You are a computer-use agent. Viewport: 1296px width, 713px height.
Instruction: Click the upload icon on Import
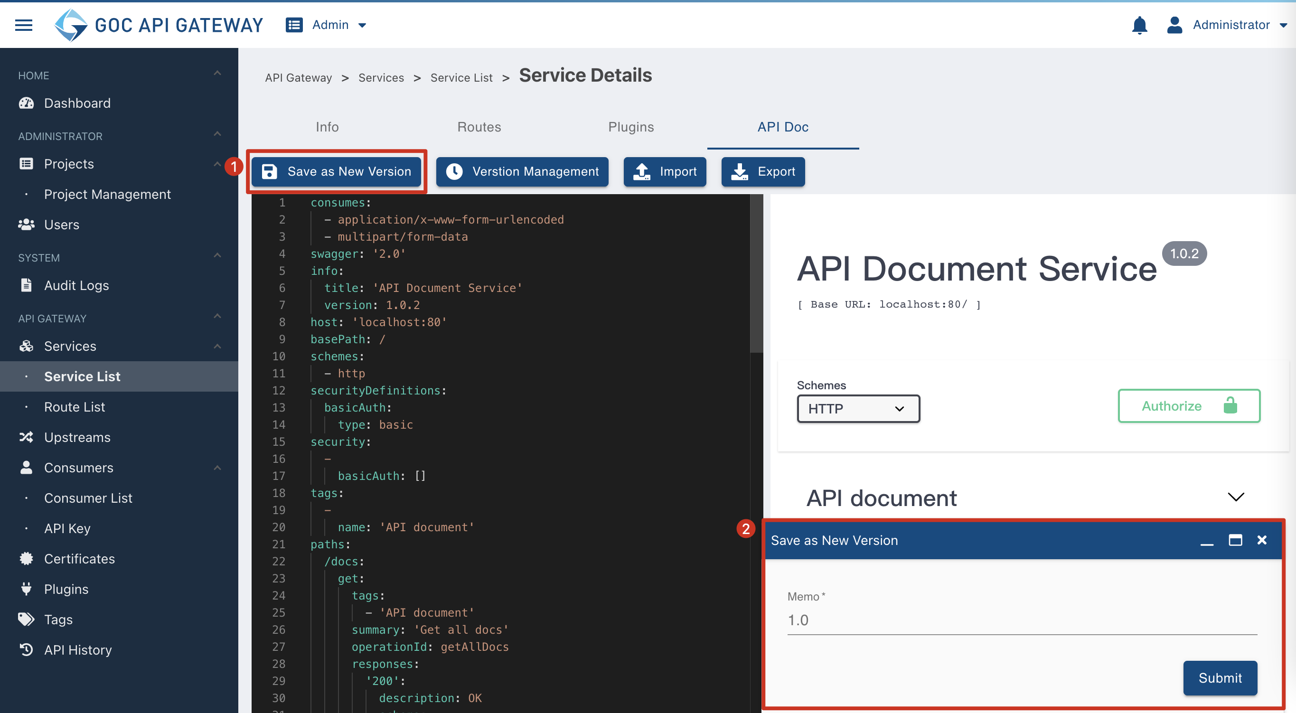tap(641, 171)
